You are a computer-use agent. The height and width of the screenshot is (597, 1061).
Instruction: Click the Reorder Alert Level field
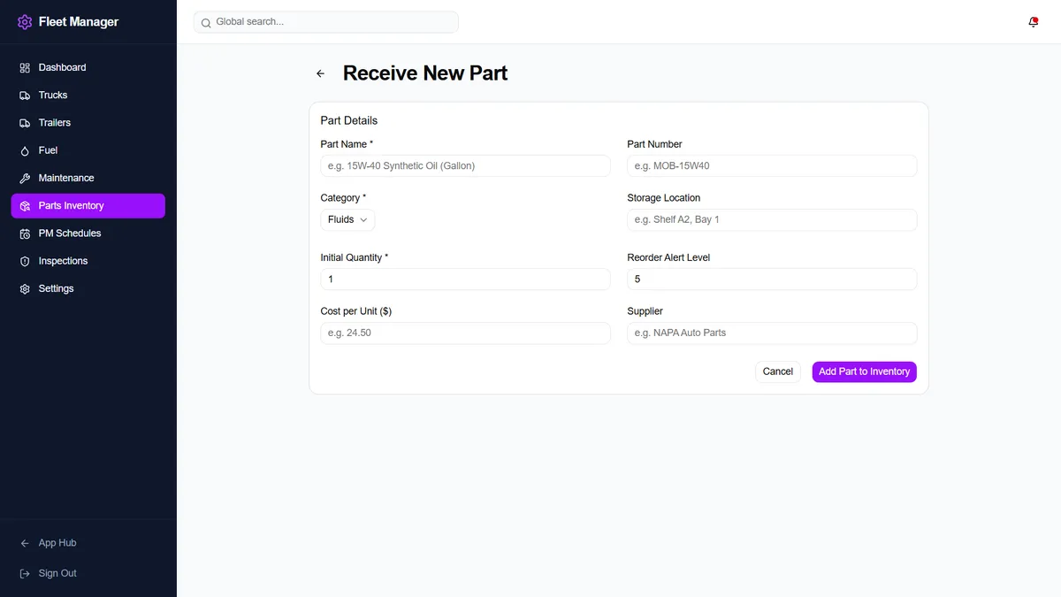[x=772, y=279]
